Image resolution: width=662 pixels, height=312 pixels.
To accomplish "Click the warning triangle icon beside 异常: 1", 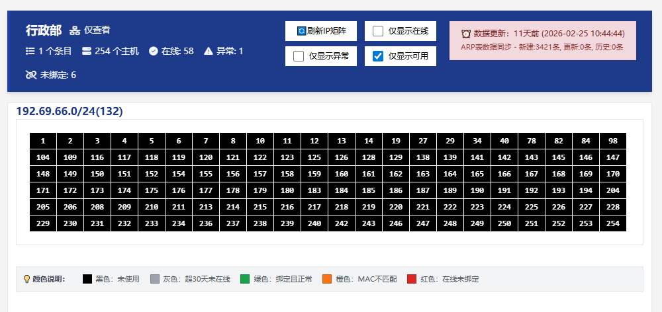I will point(209,52).
